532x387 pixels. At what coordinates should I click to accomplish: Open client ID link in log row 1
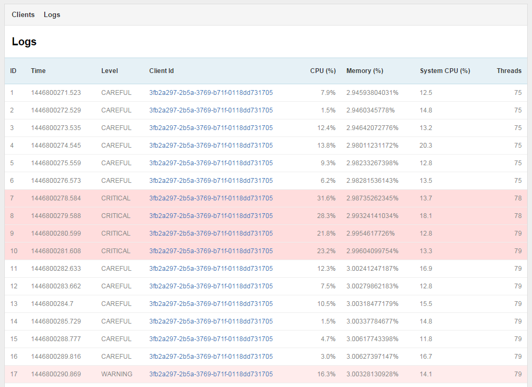pos(211,93)
